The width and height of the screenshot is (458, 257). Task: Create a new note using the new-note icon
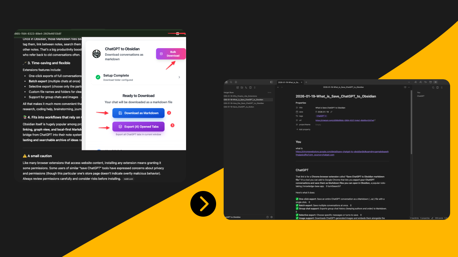238,87
